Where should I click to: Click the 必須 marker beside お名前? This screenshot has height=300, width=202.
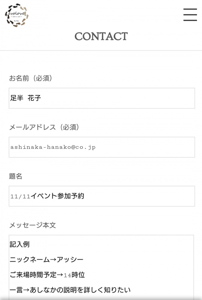[43, 78]
